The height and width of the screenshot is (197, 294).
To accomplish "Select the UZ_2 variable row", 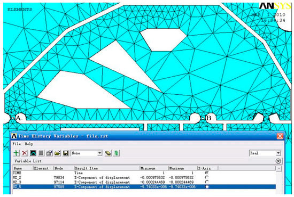I will click(x=144, y=177).
